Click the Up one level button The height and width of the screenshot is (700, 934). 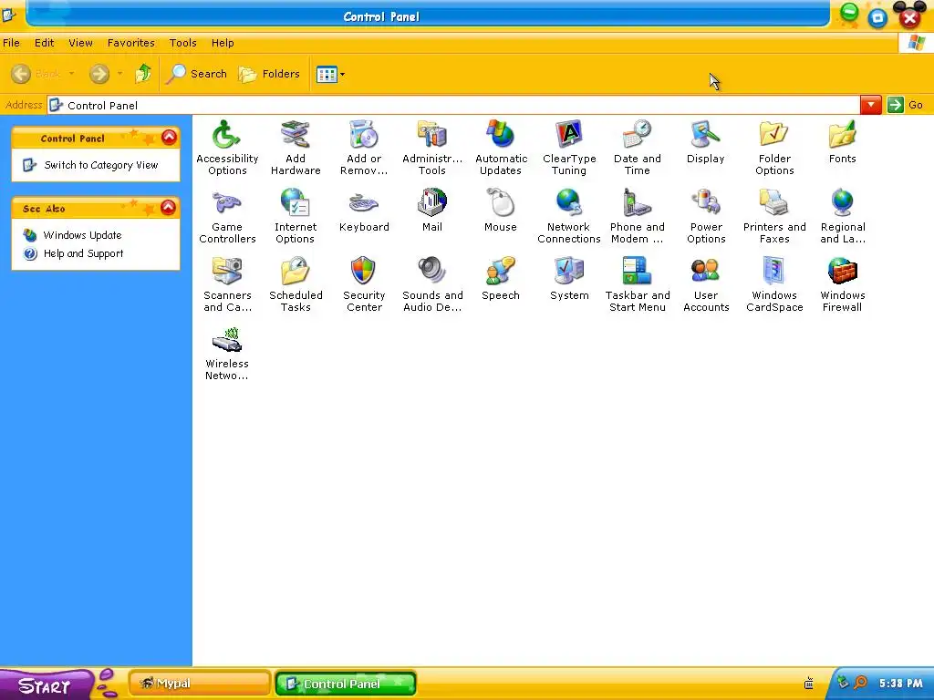[x=143, y=74]
